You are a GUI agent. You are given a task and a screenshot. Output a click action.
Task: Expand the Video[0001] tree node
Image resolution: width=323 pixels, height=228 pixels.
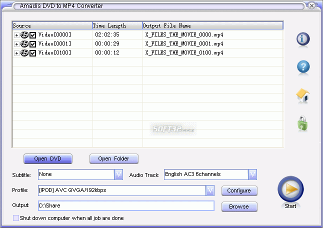pos(16,44)
